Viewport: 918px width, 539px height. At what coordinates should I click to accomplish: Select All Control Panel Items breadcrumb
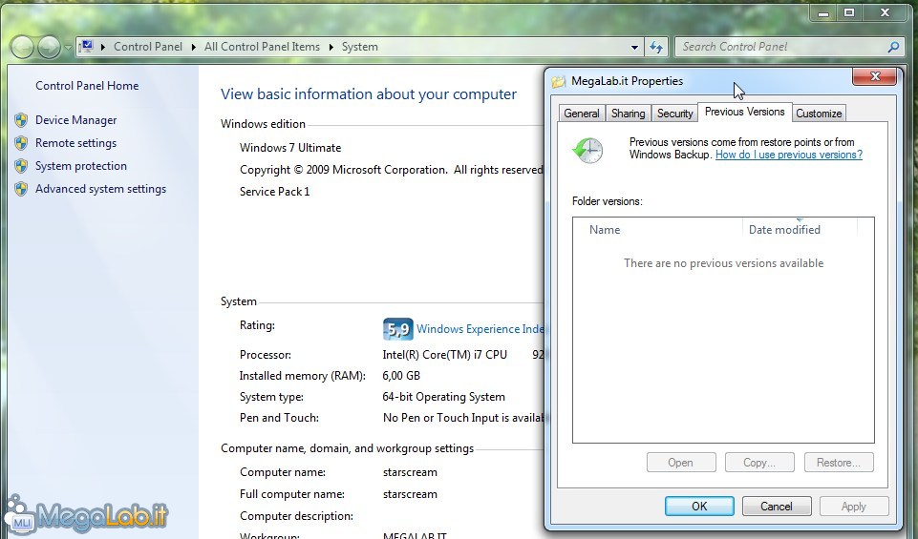(262, 47)
